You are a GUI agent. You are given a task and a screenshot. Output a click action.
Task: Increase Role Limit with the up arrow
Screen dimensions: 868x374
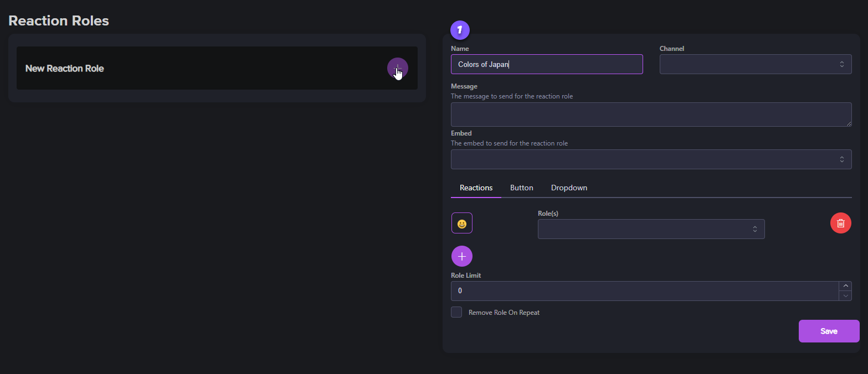click(x=845, y=286)
